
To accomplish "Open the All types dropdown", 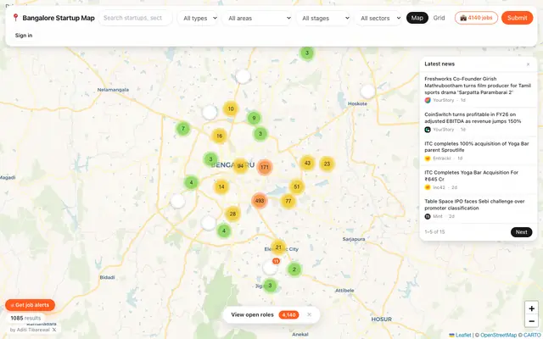I will pyautogui.click(x=199, y=18).
